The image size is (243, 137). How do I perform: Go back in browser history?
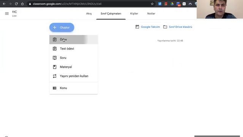(4, 4)
